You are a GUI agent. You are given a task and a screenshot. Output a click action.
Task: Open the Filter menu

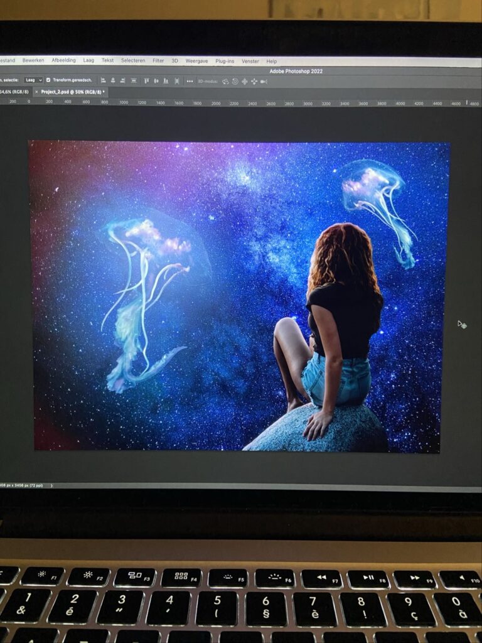point(158,61)
